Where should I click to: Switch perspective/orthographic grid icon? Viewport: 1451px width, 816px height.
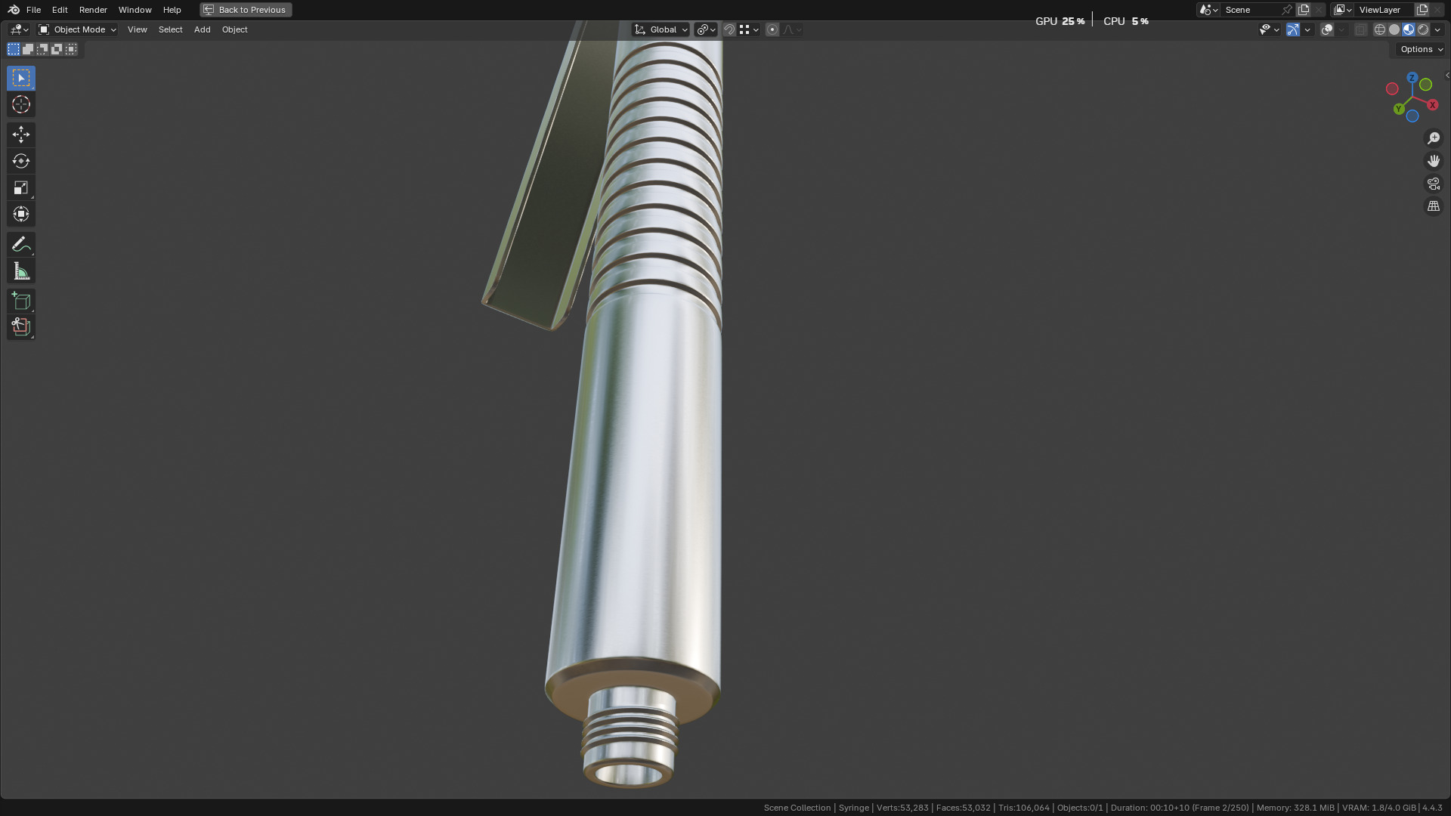[x=1434, y=206]
